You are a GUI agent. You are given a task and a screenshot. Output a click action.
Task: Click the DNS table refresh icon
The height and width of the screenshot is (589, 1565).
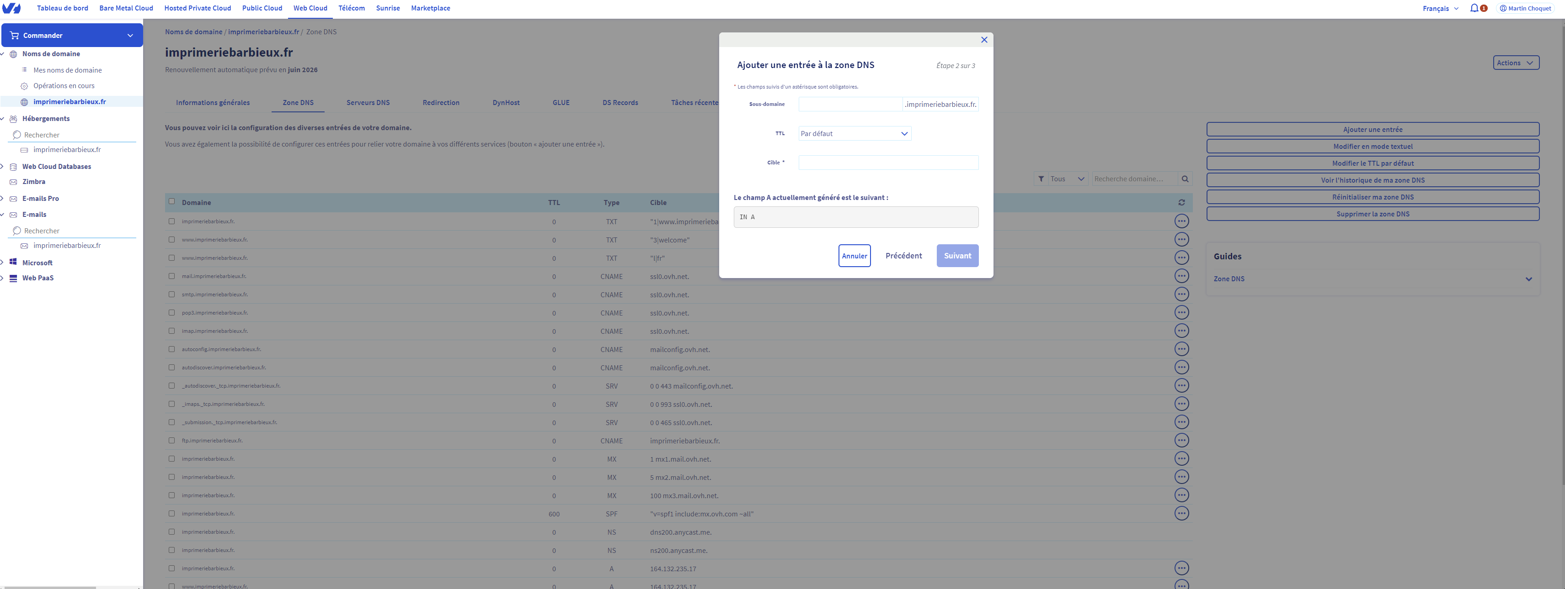click(1181, 203)
